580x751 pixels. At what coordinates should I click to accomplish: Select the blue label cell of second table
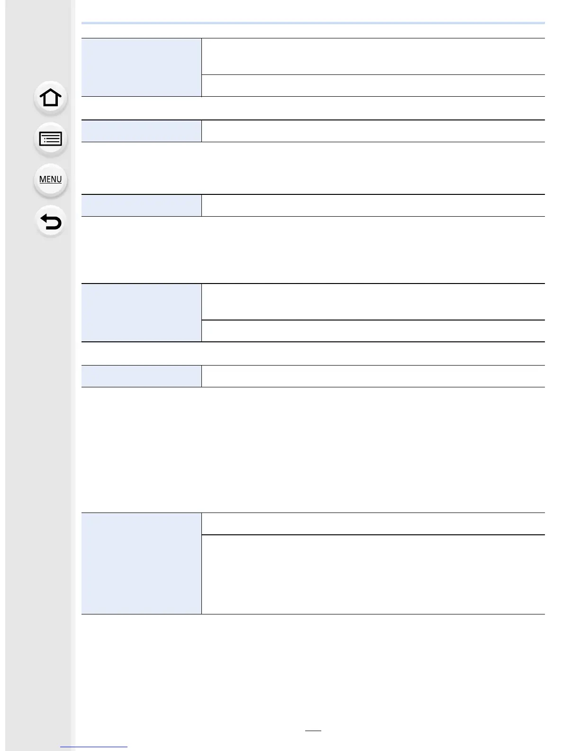pyautogui.click(x=142, y=131)
